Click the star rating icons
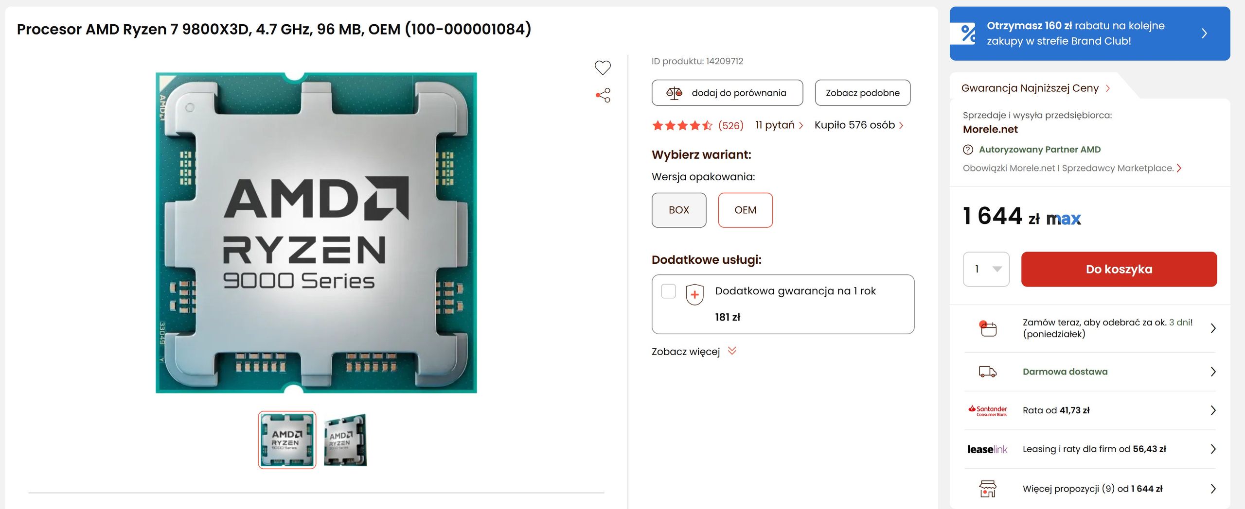1245x509 pixels. click(x=682, y=126)
